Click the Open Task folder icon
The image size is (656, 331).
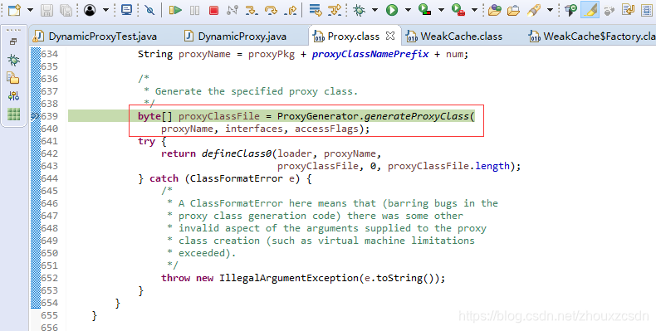click(513, 10)
